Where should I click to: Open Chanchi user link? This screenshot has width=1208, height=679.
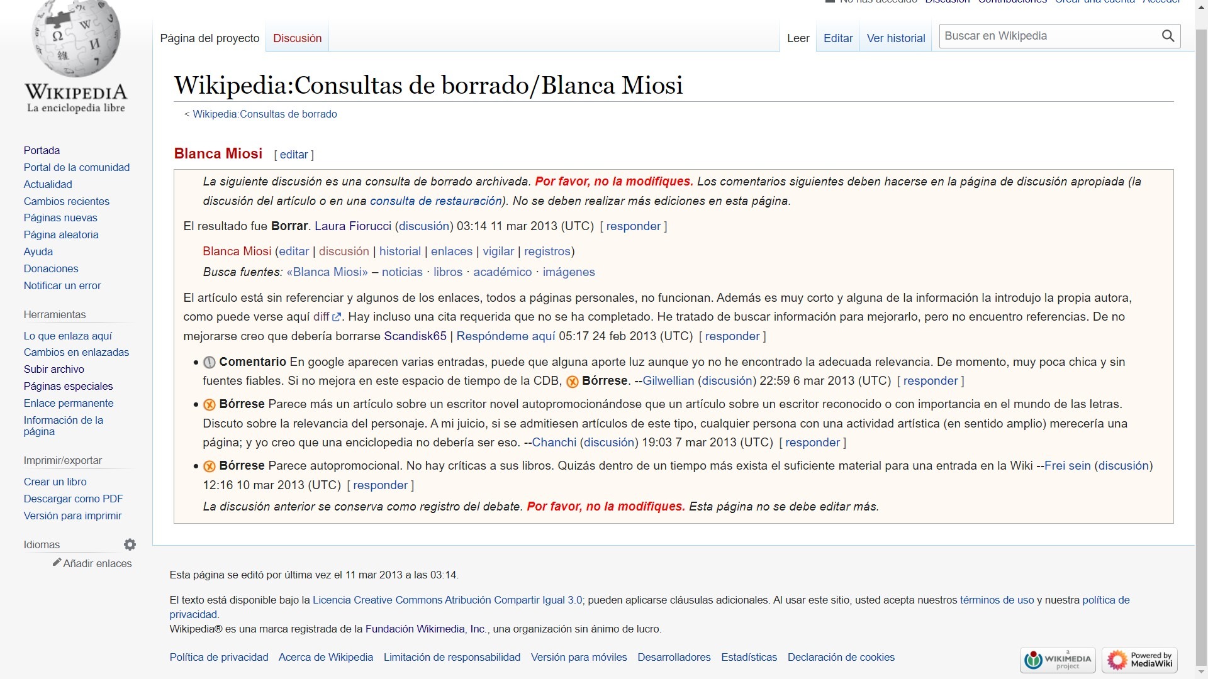tap(554, 443)
